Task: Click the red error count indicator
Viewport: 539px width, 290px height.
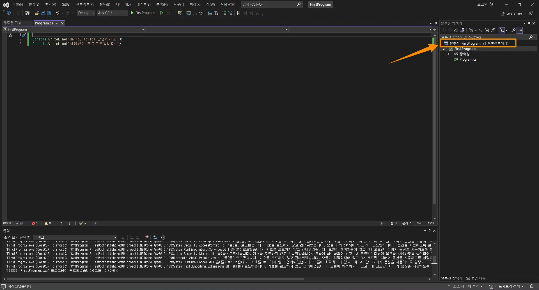Action: 35,223
